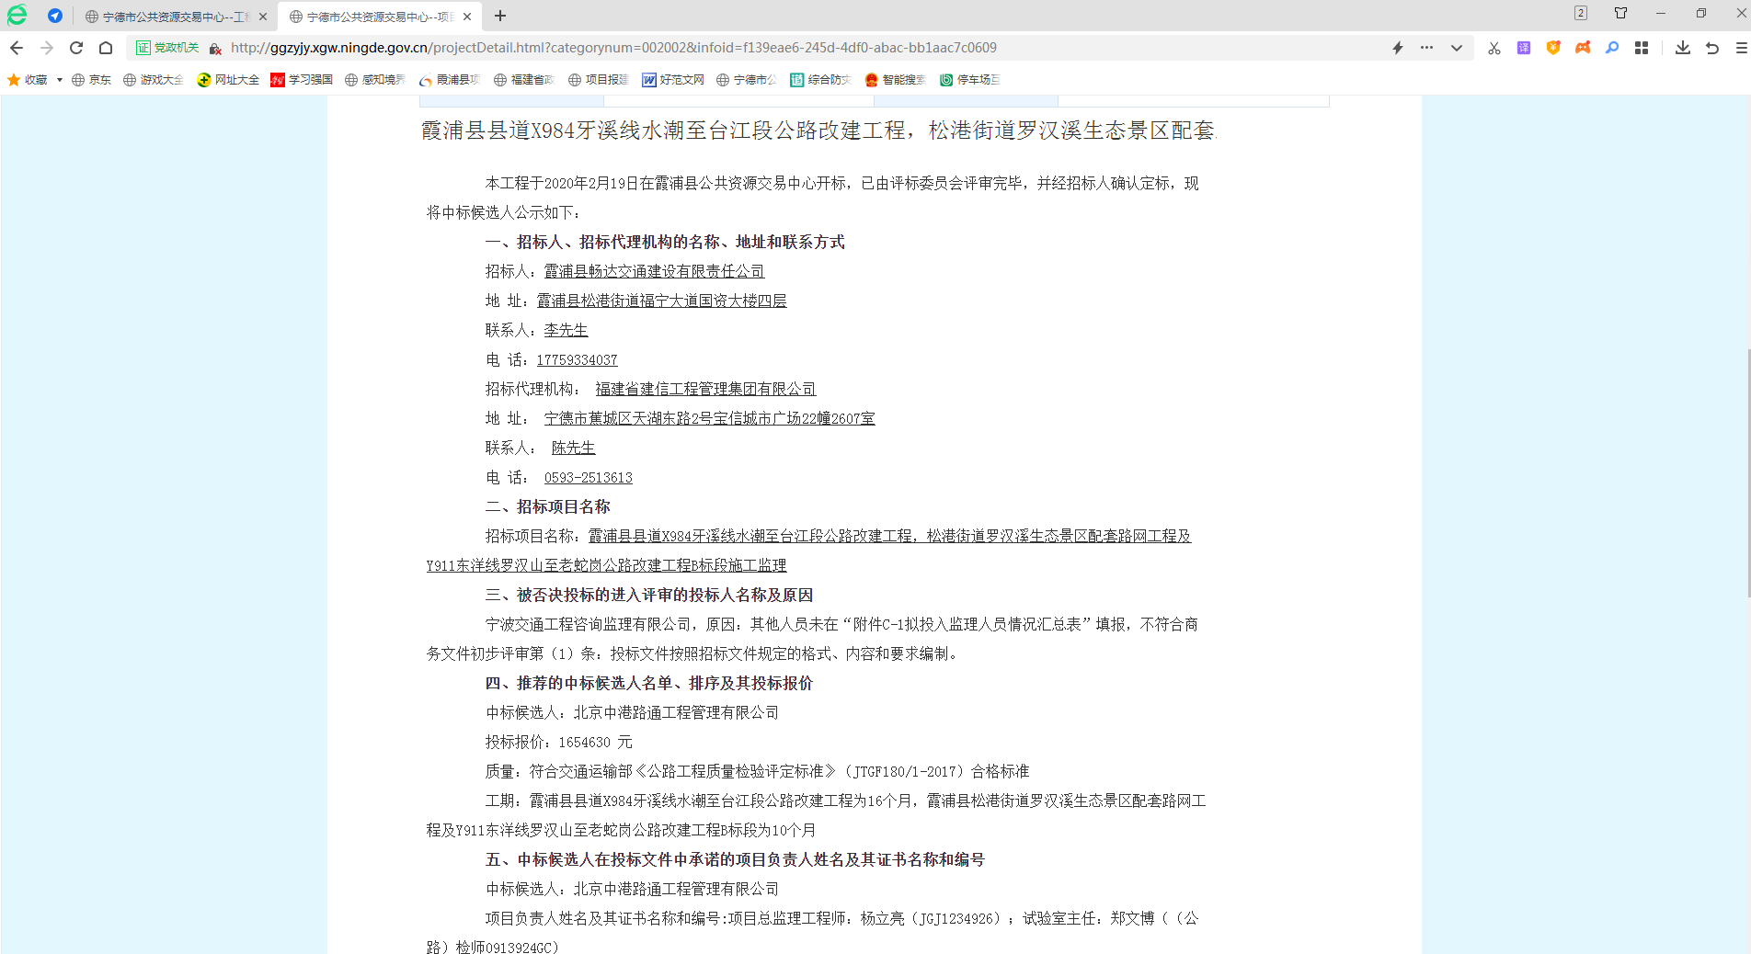Go back to the previous page
The height and width of the screenshot is (954, 1751).
17,48
